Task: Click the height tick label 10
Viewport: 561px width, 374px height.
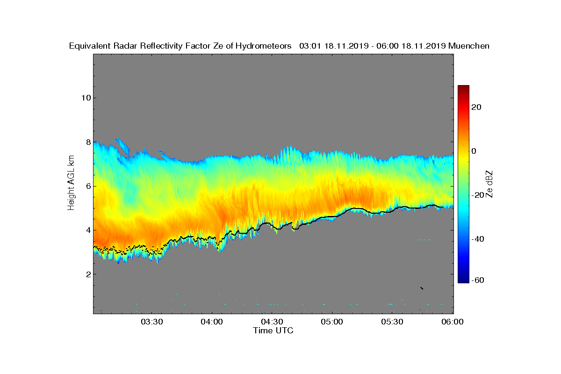Action: click(85, 98)
